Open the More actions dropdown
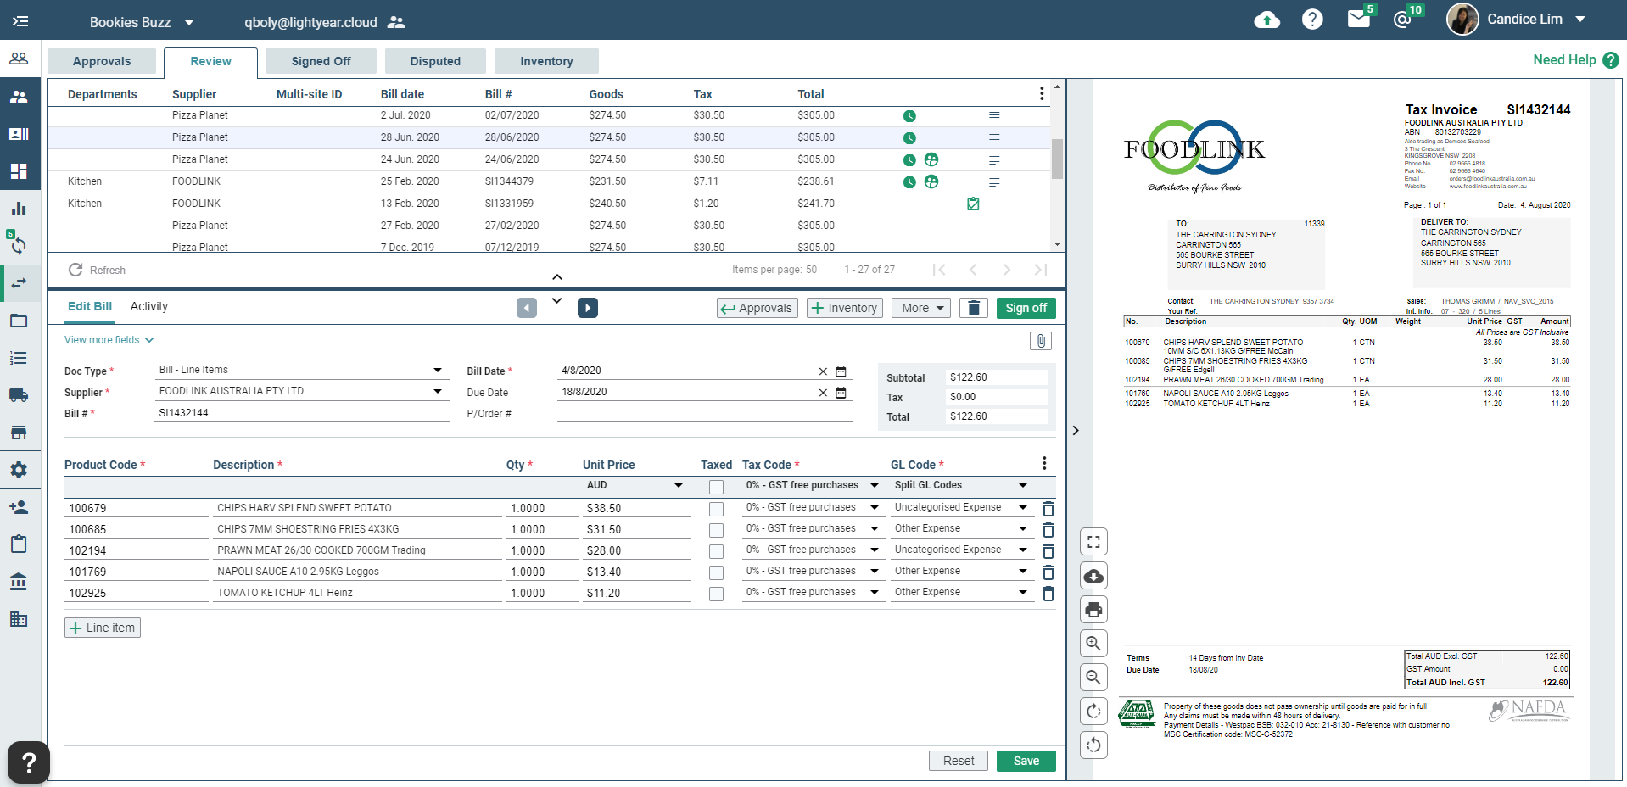This screenshot has height=787, width=1627. 920,308
